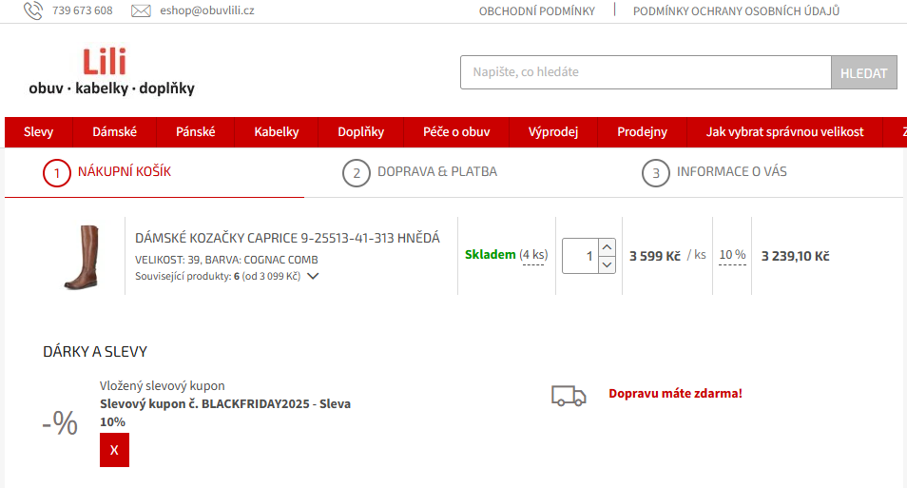Image resolution: width=907 pixels, height=488 pixels.
Task: Click the percent discount icon
Action: 60,423
